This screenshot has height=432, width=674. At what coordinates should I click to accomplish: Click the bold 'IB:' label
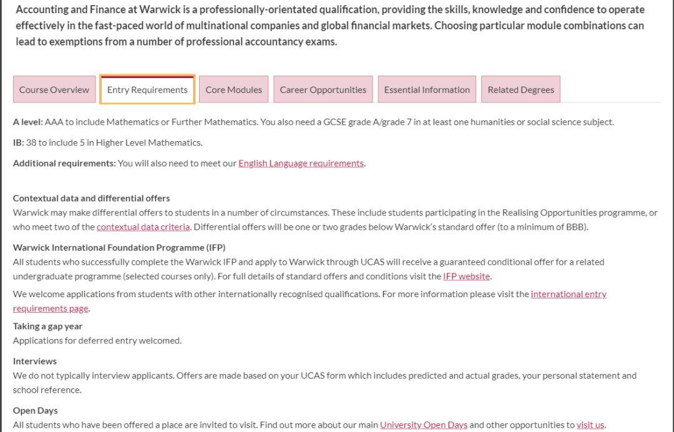click(18, 142)
